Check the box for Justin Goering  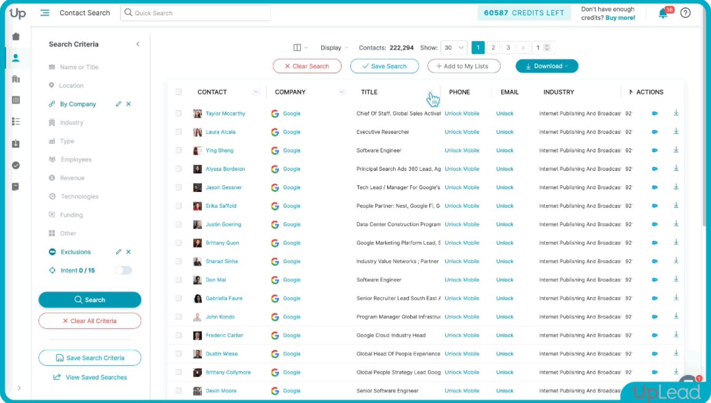point(178,224)
